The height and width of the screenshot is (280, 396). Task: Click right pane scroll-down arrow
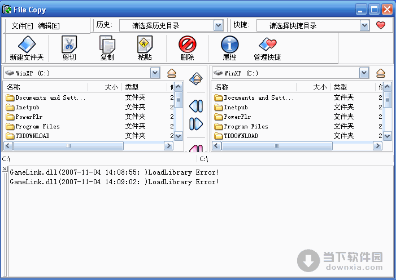click(x=388, y=136)
